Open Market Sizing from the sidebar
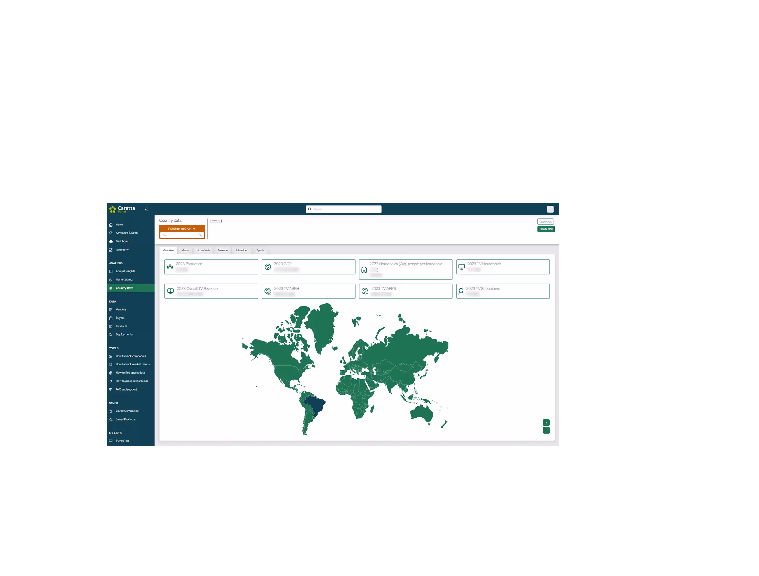 (124, 279)
